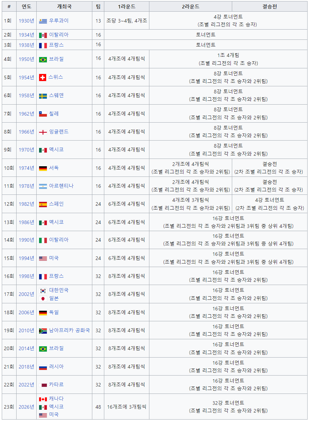Click the Qatar flag icon
Image resolution: width=309 pixels, height=421 pixels.
pyautogui.click(x=43, y=385)
